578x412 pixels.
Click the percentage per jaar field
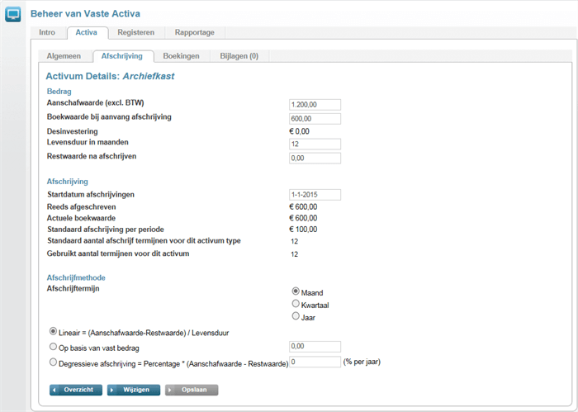pyautogui.click(x=315, y=362)
